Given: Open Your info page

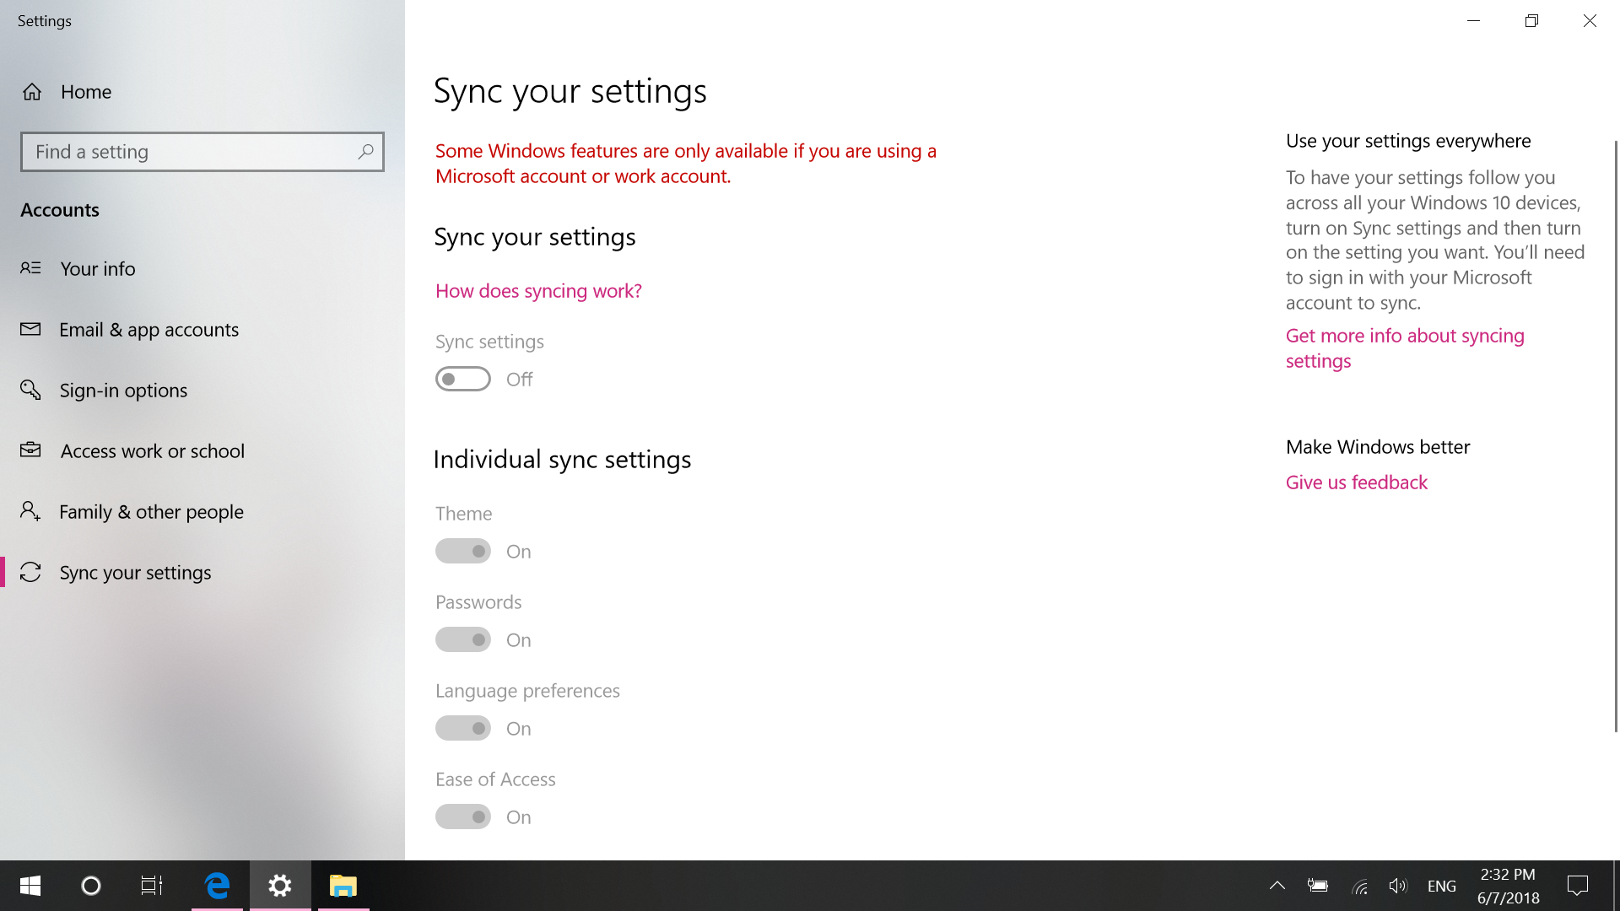Looking at the screenshot, I should point(97,268).
